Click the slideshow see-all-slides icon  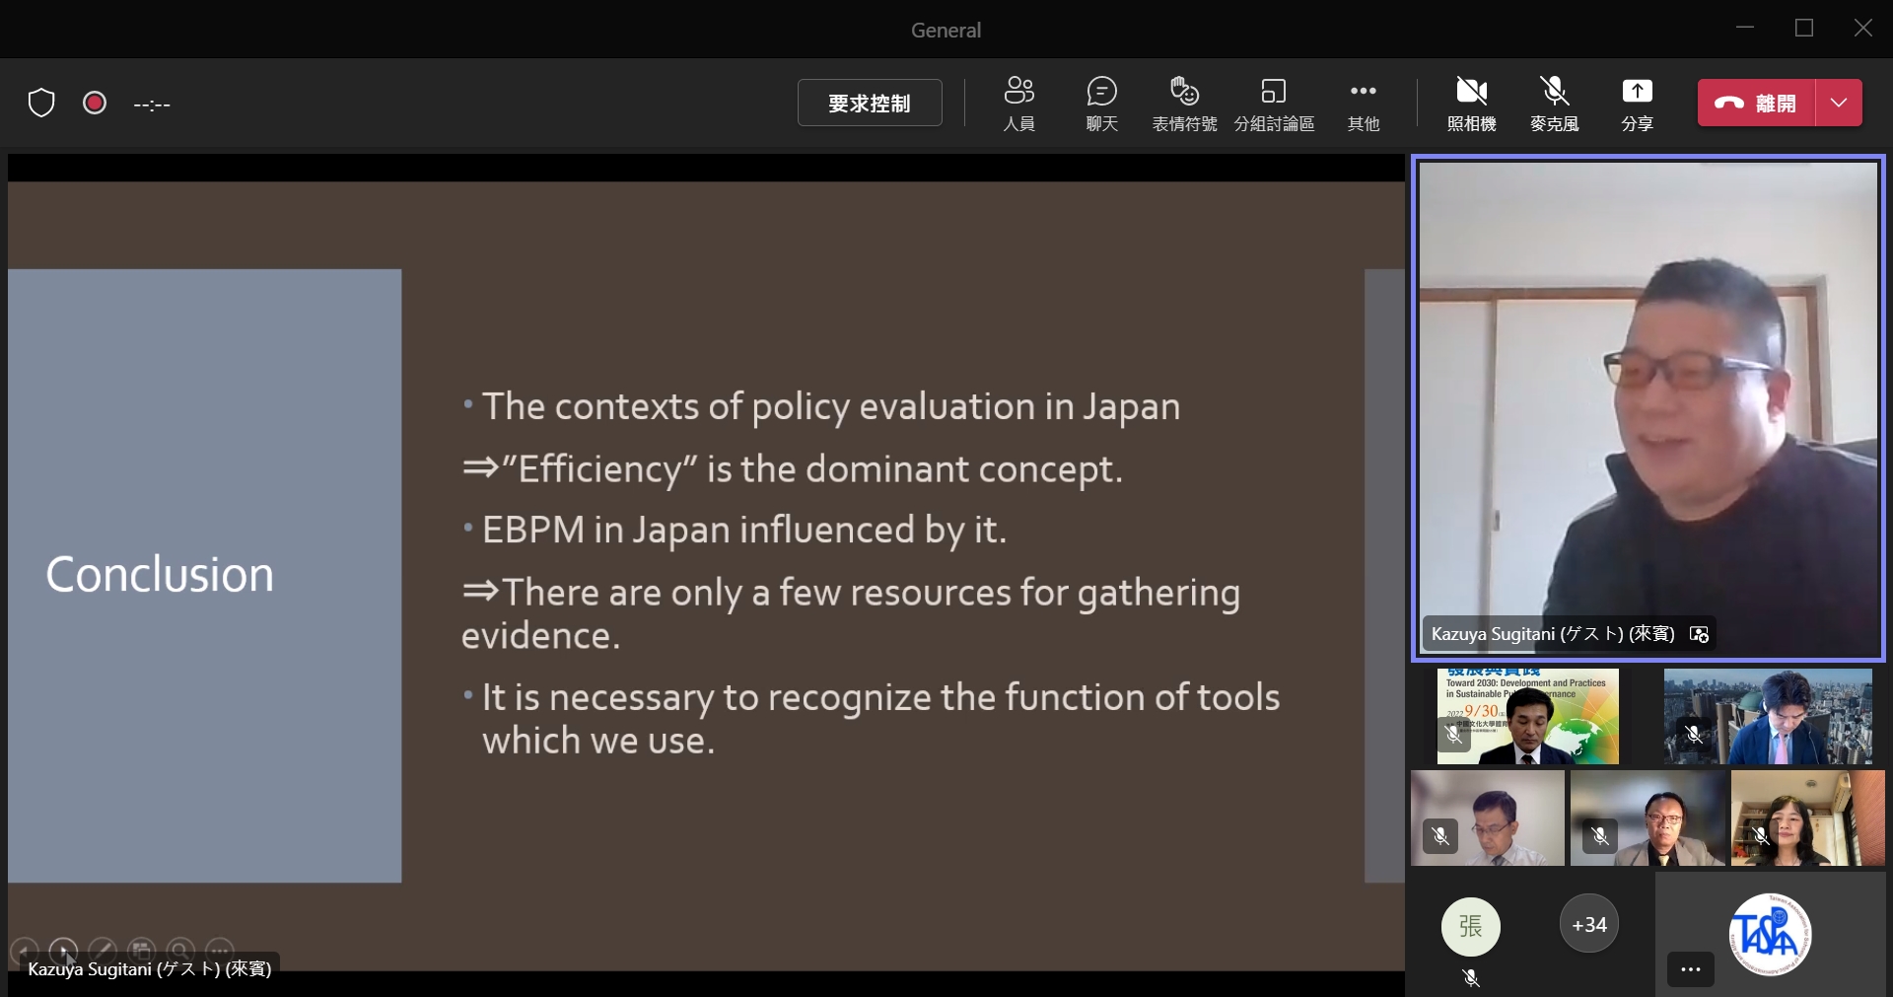[x=141, y=951]
